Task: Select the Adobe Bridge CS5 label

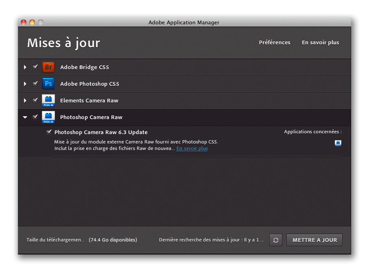Action: pos(85,67)
